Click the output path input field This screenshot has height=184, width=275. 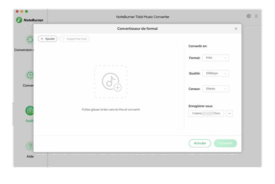[206, 114]
